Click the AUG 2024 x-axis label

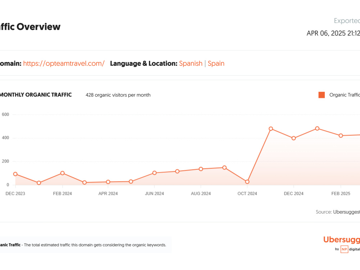(201, 194)
